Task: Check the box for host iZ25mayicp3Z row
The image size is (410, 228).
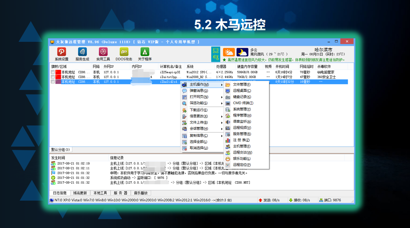Action: click(x=53, y=72)
